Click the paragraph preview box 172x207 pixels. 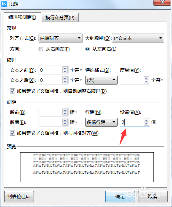87,167
